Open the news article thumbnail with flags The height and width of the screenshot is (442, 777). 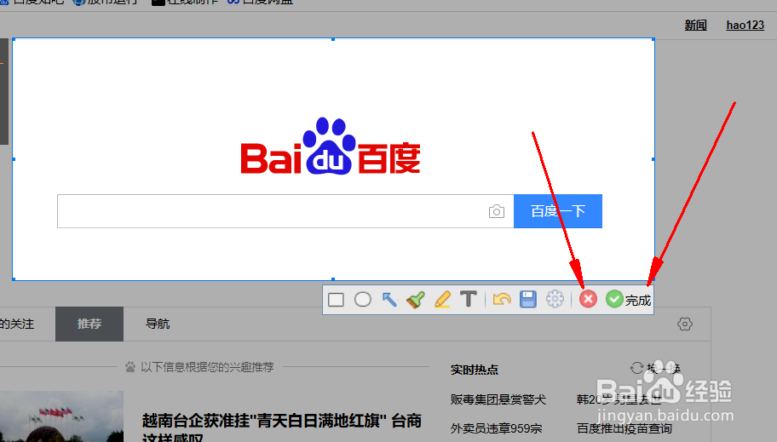[61, 416]
